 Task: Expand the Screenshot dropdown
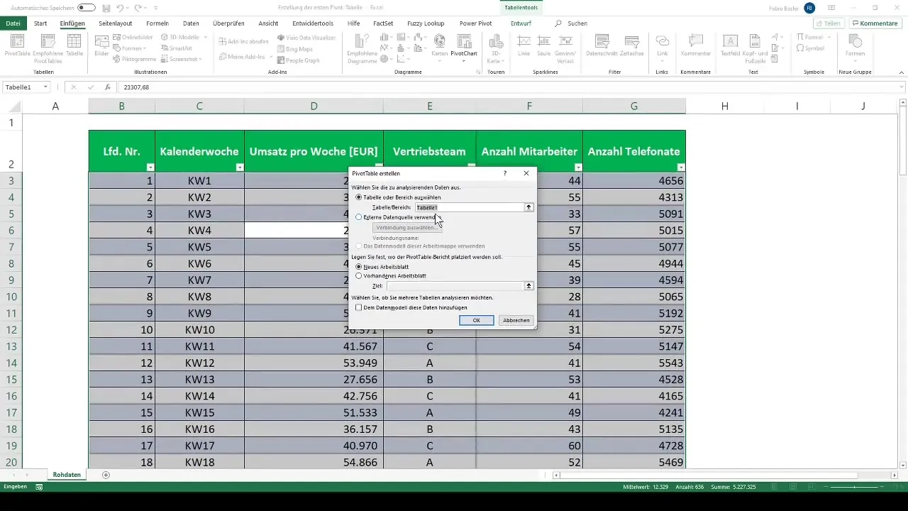tap(201, 60)
